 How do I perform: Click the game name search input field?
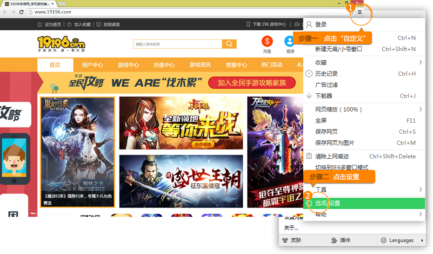click(177, 44)
